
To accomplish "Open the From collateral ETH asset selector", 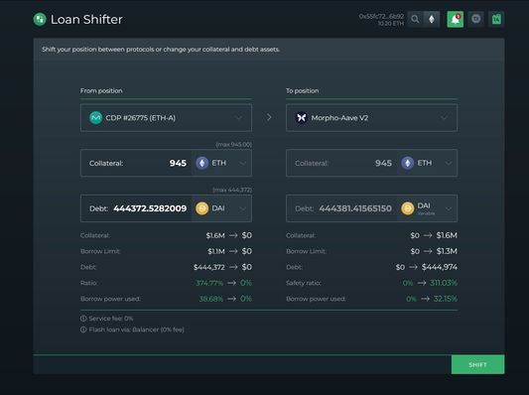I will [x=221, y=163].
